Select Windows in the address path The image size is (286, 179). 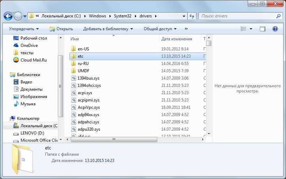[x=97, y=16]
